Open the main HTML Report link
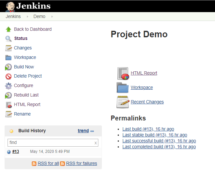 coord(144,73)
